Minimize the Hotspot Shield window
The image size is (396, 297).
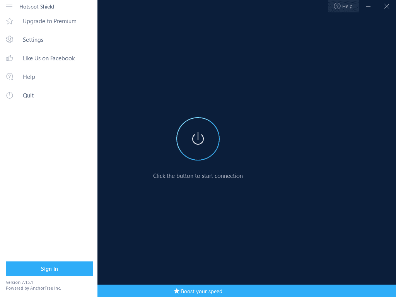[x=368, y=6]
